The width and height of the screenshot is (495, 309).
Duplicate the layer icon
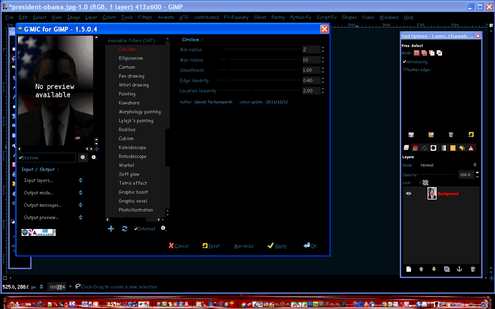pos(447,269)
